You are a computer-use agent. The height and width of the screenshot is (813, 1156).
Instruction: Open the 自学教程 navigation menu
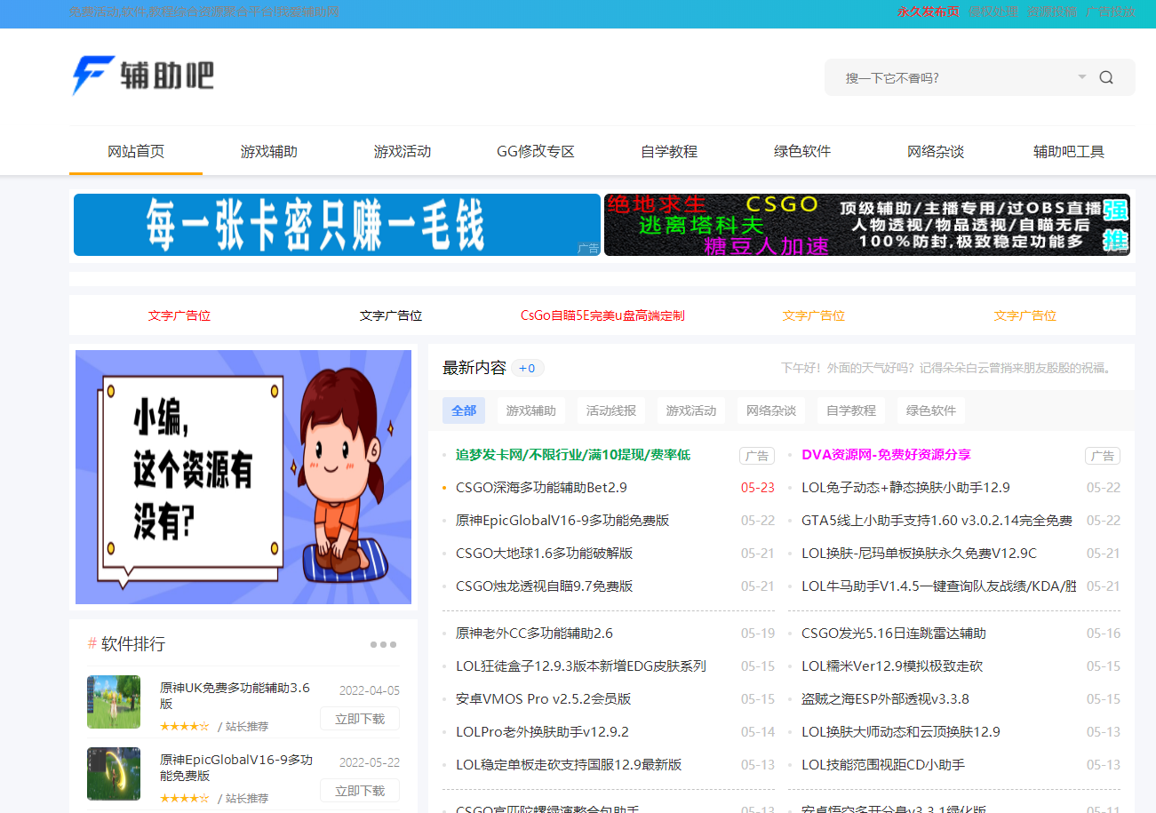(669, 151)
